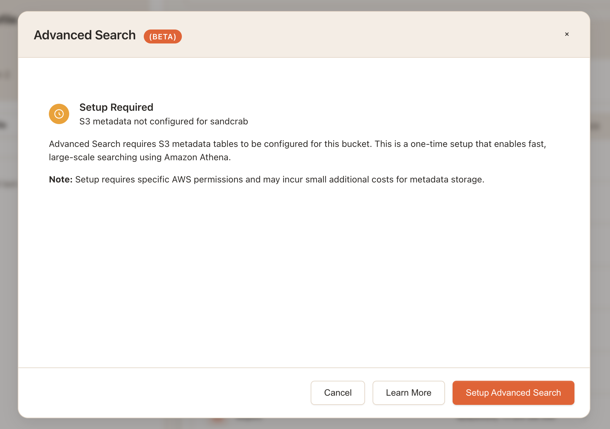Image resolution: width=610 pixels, height=429 pixels.
Task: Click the 'one-time setup' phrase in description
Action: (x=441, y=144)
